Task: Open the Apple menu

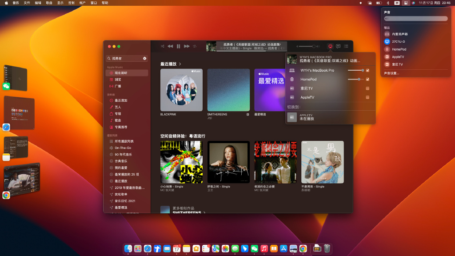Action: (x=6, y=3)
